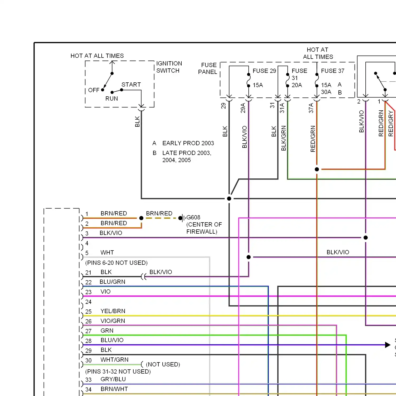Click fuse panel terminal number 29A
The image size is (396, 396).
[243, 108]
